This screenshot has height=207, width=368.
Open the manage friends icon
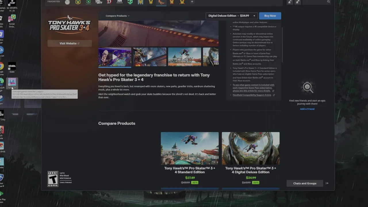tap(298, 2)
